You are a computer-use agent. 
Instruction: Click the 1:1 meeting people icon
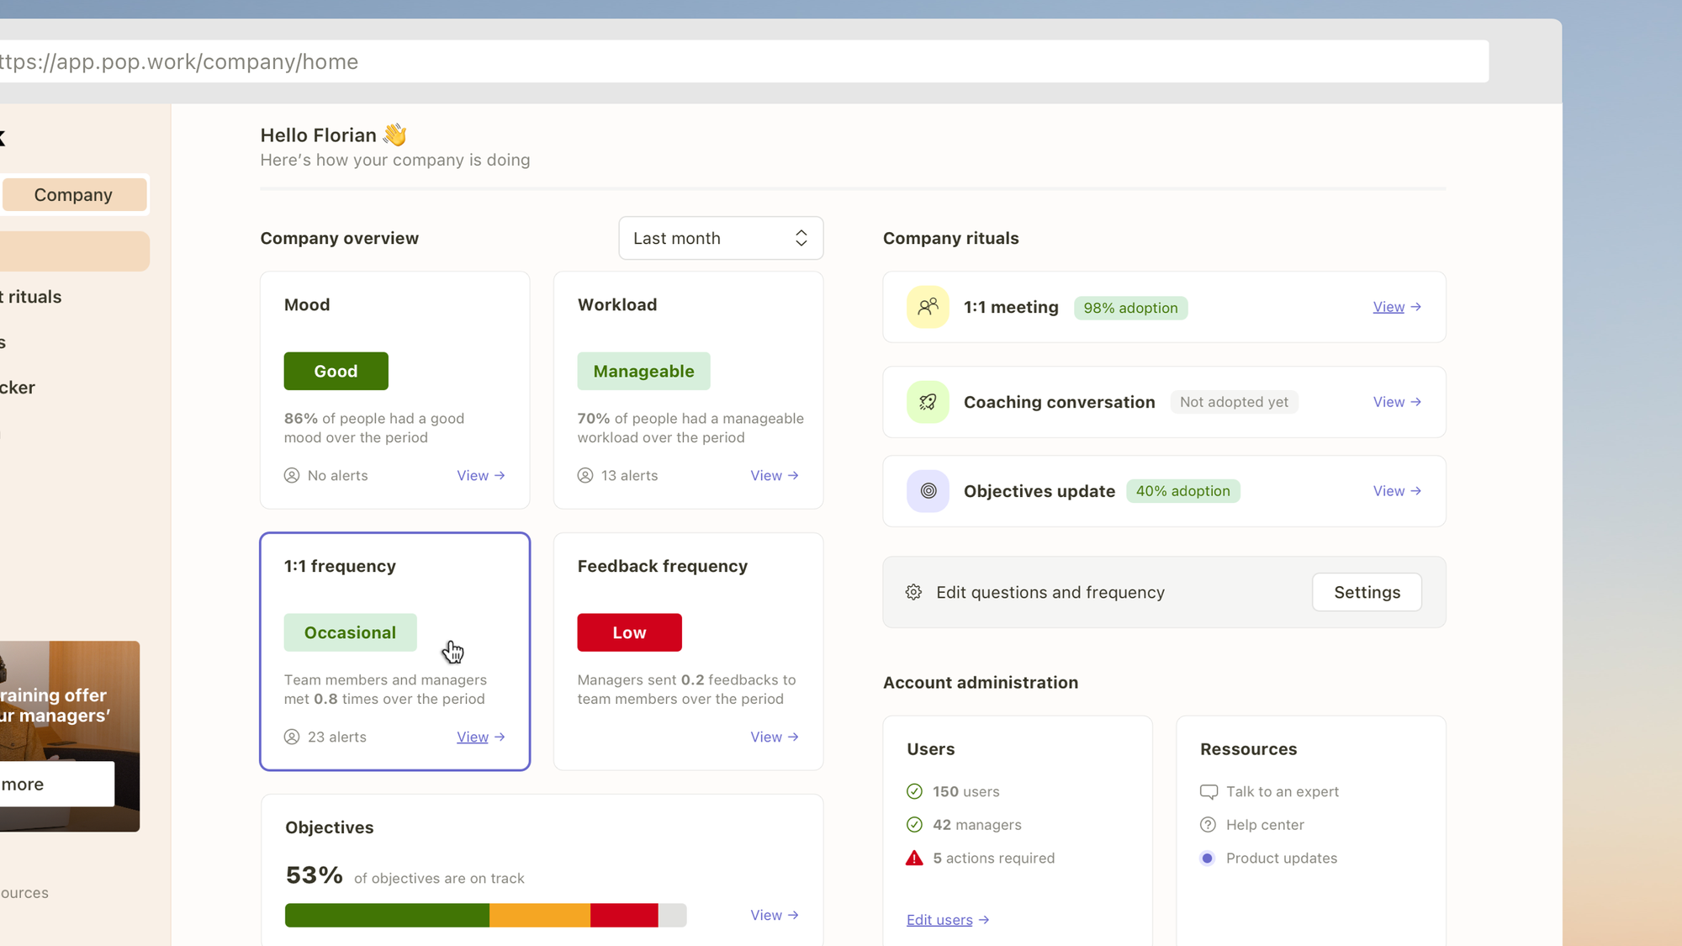click(x=928, y=307)
